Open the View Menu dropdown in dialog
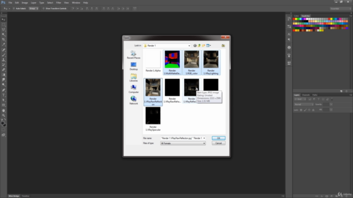This screenshot has width=353, height=198. [x=208, y=46]
